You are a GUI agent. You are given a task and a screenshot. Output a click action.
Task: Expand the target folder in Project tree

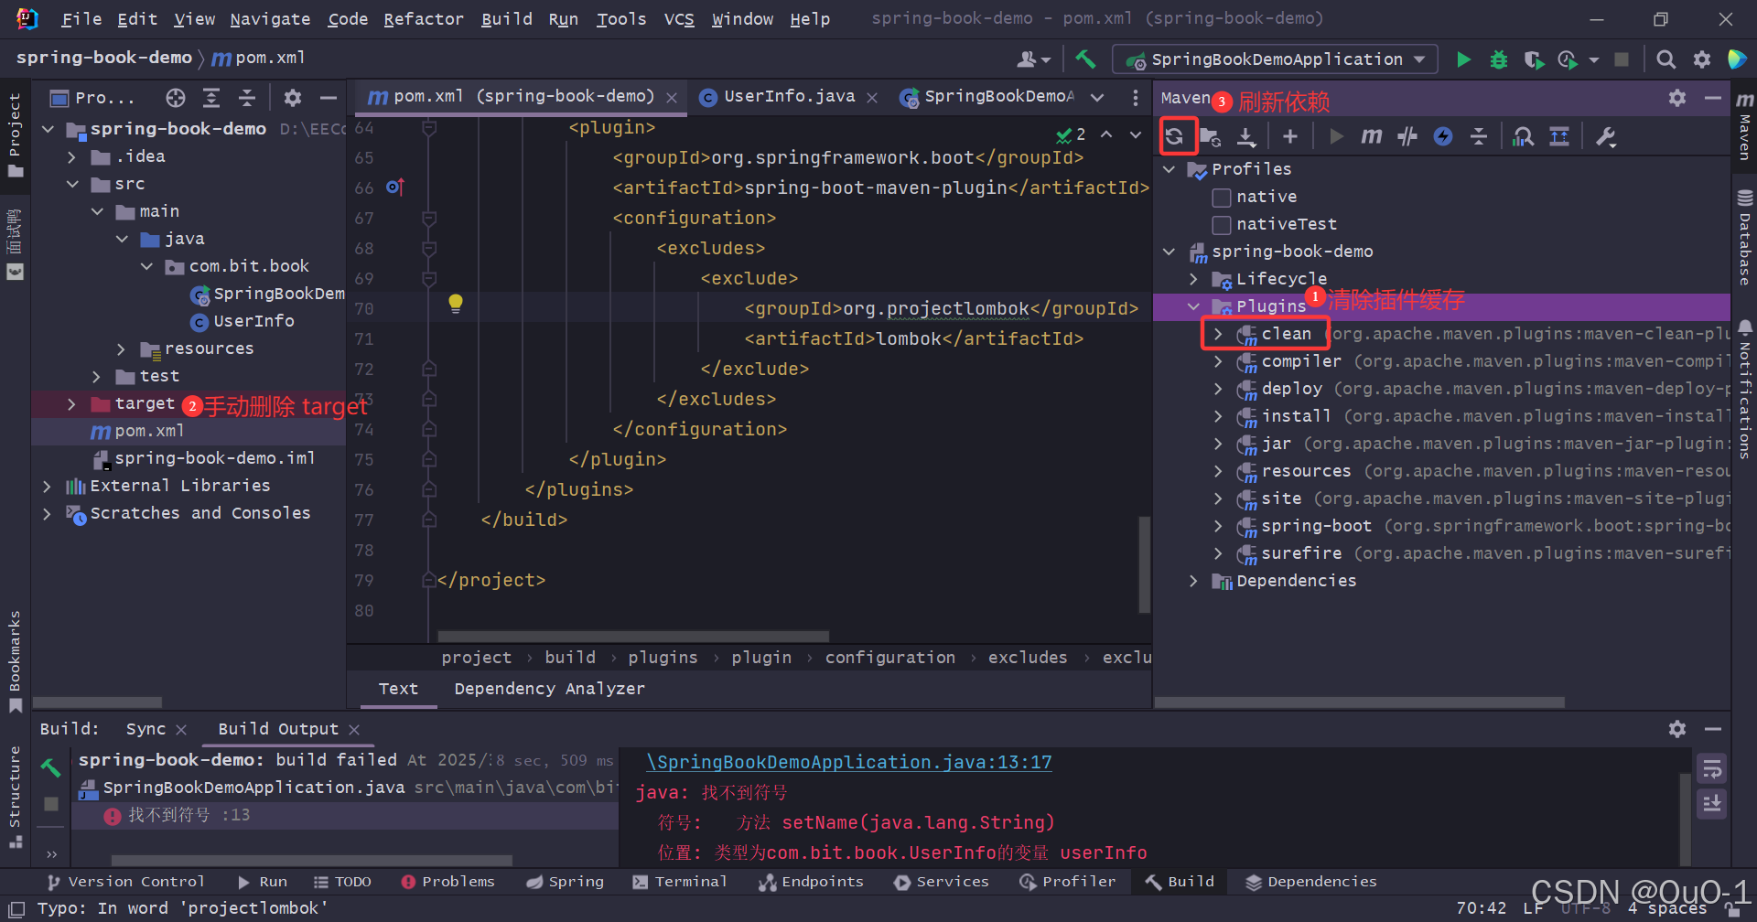(x=72, y=403)
